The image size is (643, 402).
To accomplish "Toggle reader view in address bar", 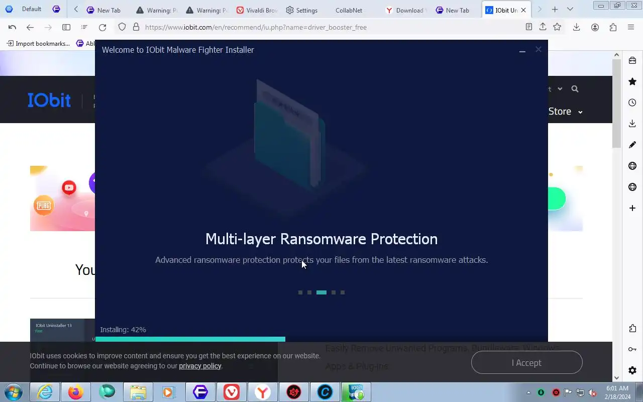I will 528,27.
